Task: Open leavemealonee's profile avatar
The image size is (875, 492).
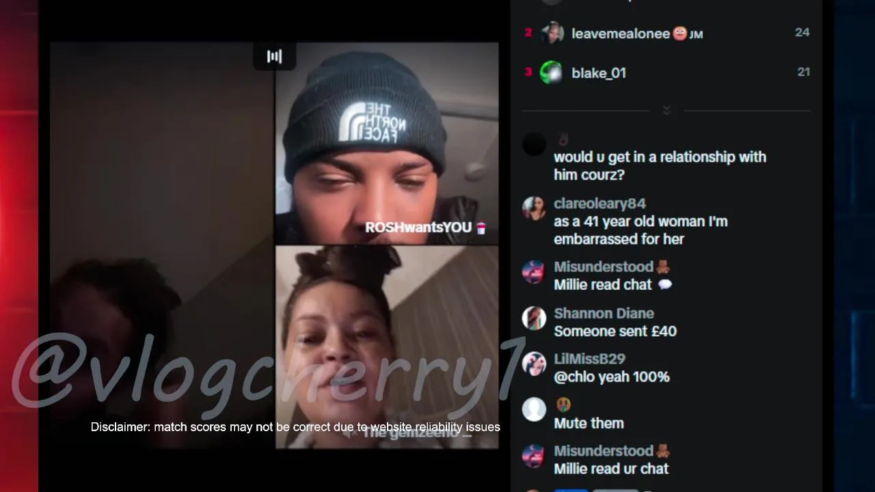Action: (552, 33)
